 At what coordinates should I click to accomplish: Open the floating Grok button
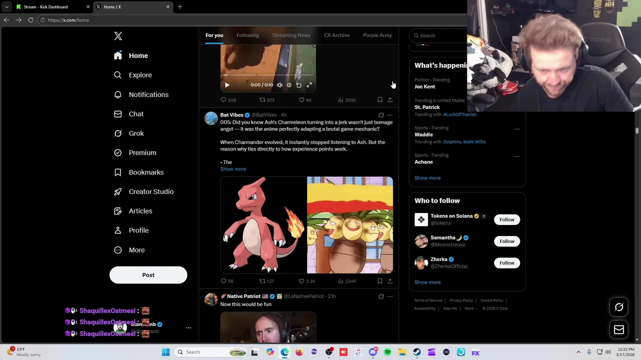619,307
